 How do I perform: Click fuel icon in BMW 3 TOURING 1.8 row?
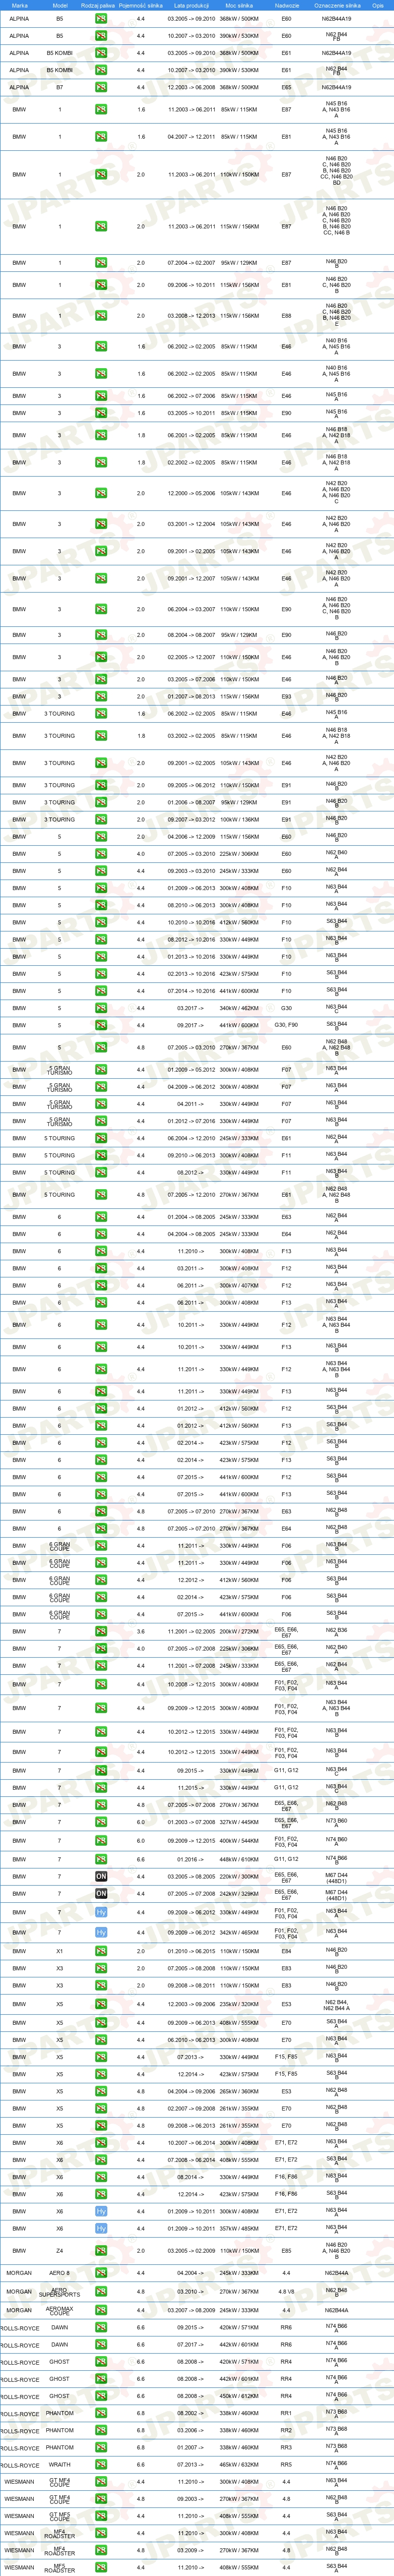pyautogui.click(x=101, y=736)
